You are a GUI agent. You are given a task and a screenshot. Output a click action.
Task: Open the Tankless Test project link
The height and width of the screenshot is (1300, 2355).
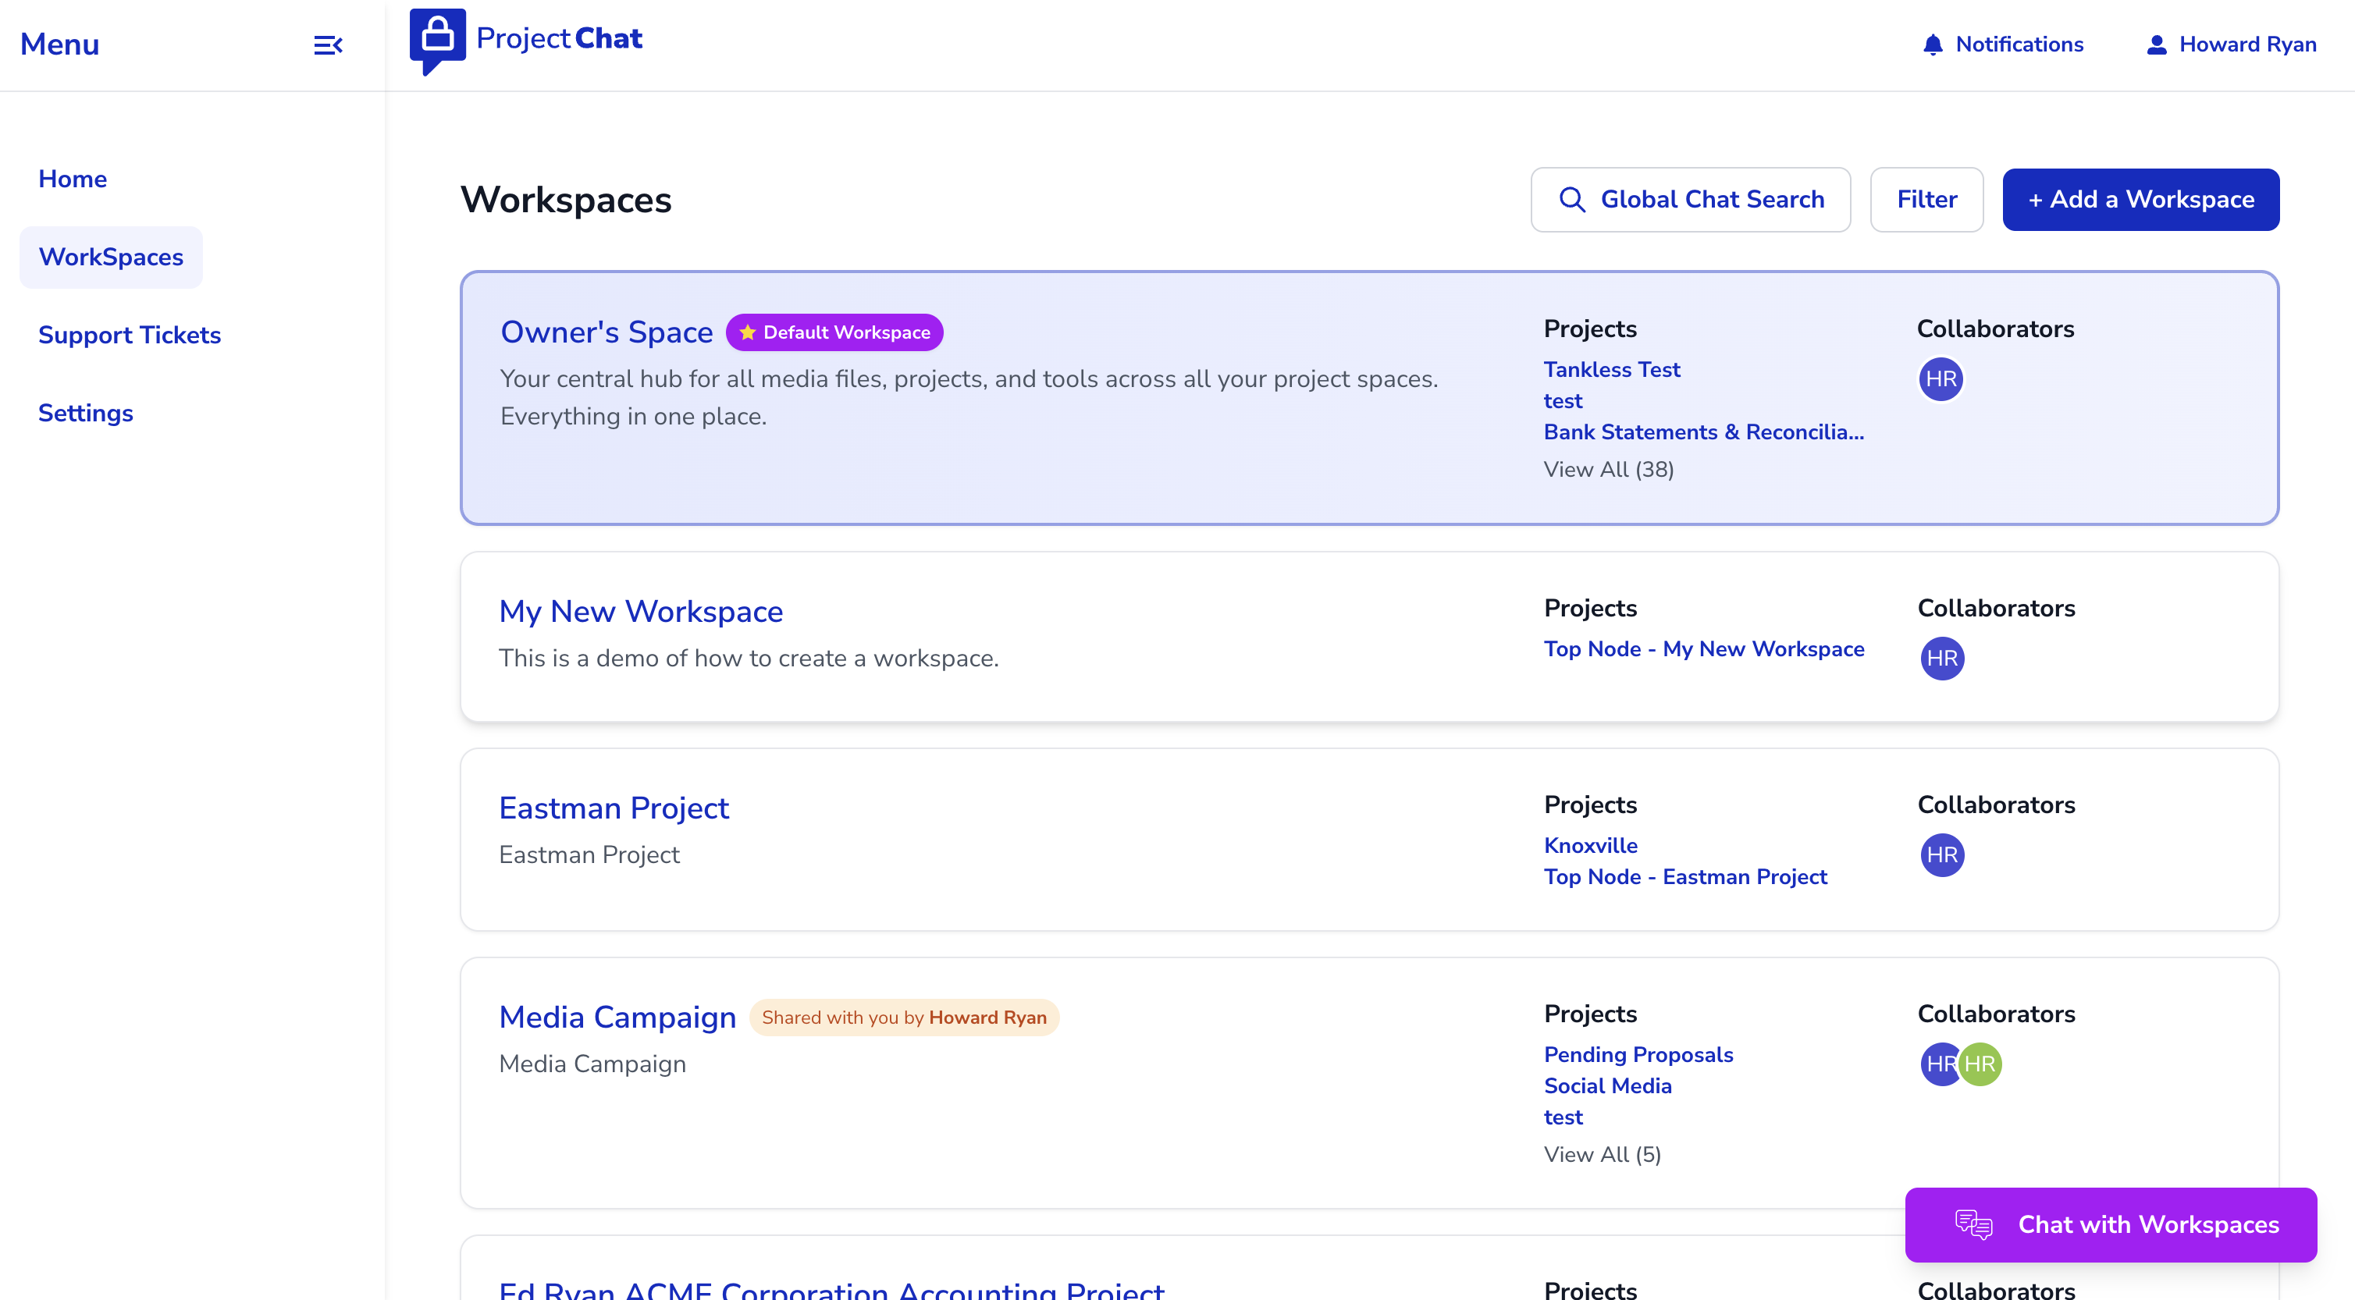[1612, 369]
